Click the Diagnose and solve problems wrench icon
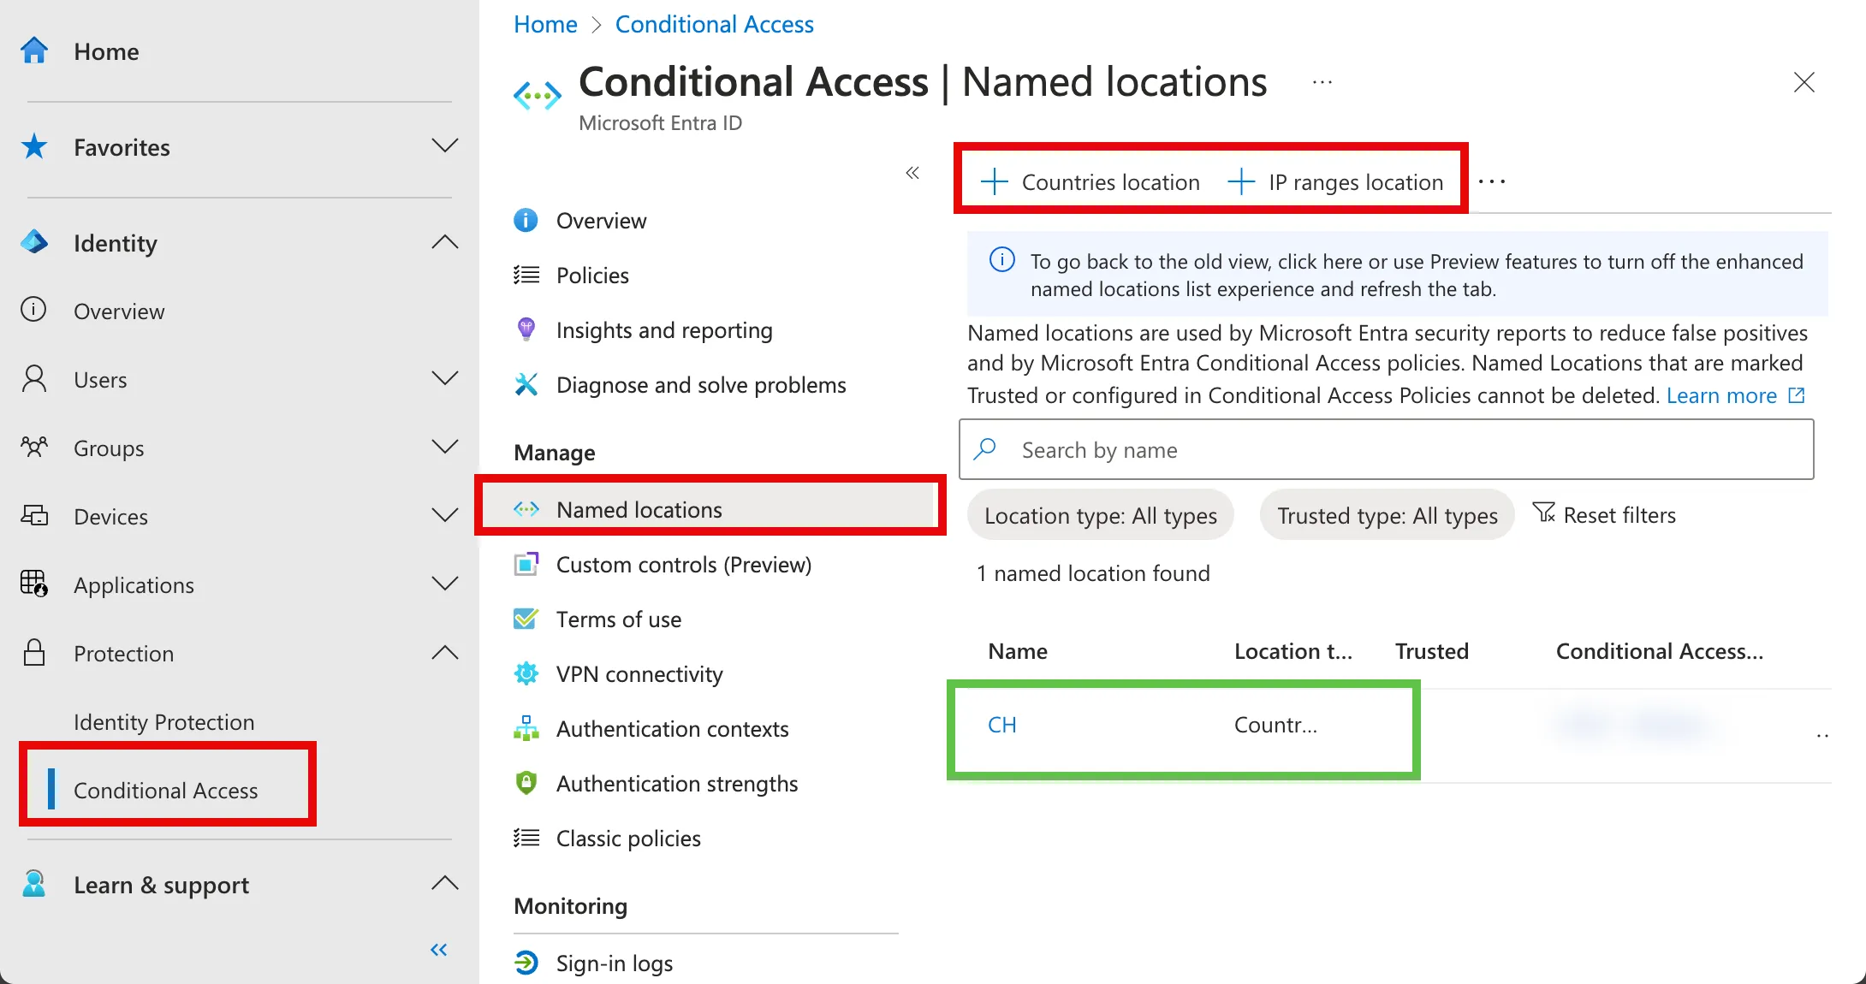 (x=526, y=384)
